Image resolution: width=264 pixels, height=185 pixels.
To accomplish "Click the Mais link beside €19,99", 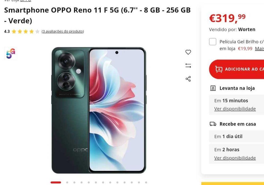I will coord(259,49).
